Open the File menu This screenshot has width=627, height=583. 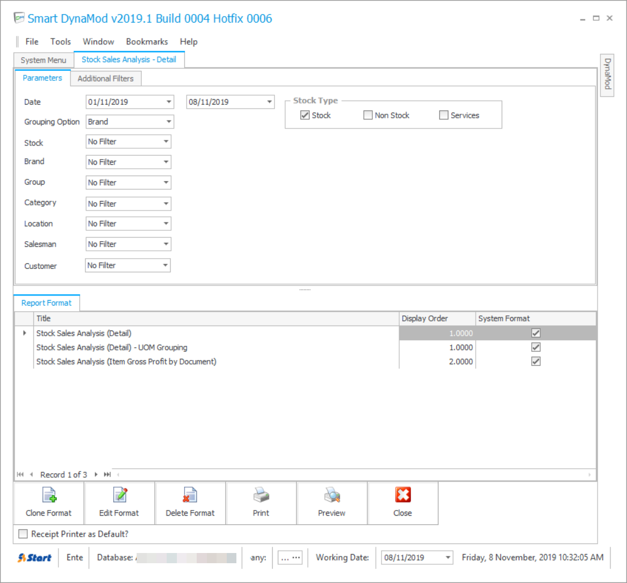[32, 41]
